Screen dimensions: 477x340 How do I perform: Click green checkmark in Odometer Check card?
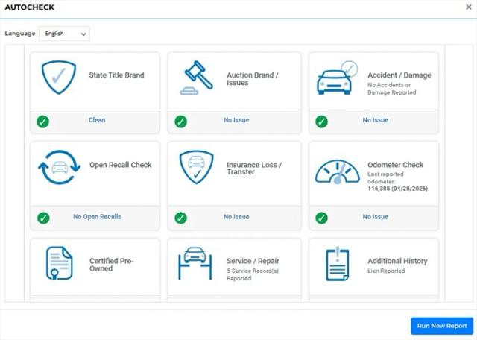point(321,218)
